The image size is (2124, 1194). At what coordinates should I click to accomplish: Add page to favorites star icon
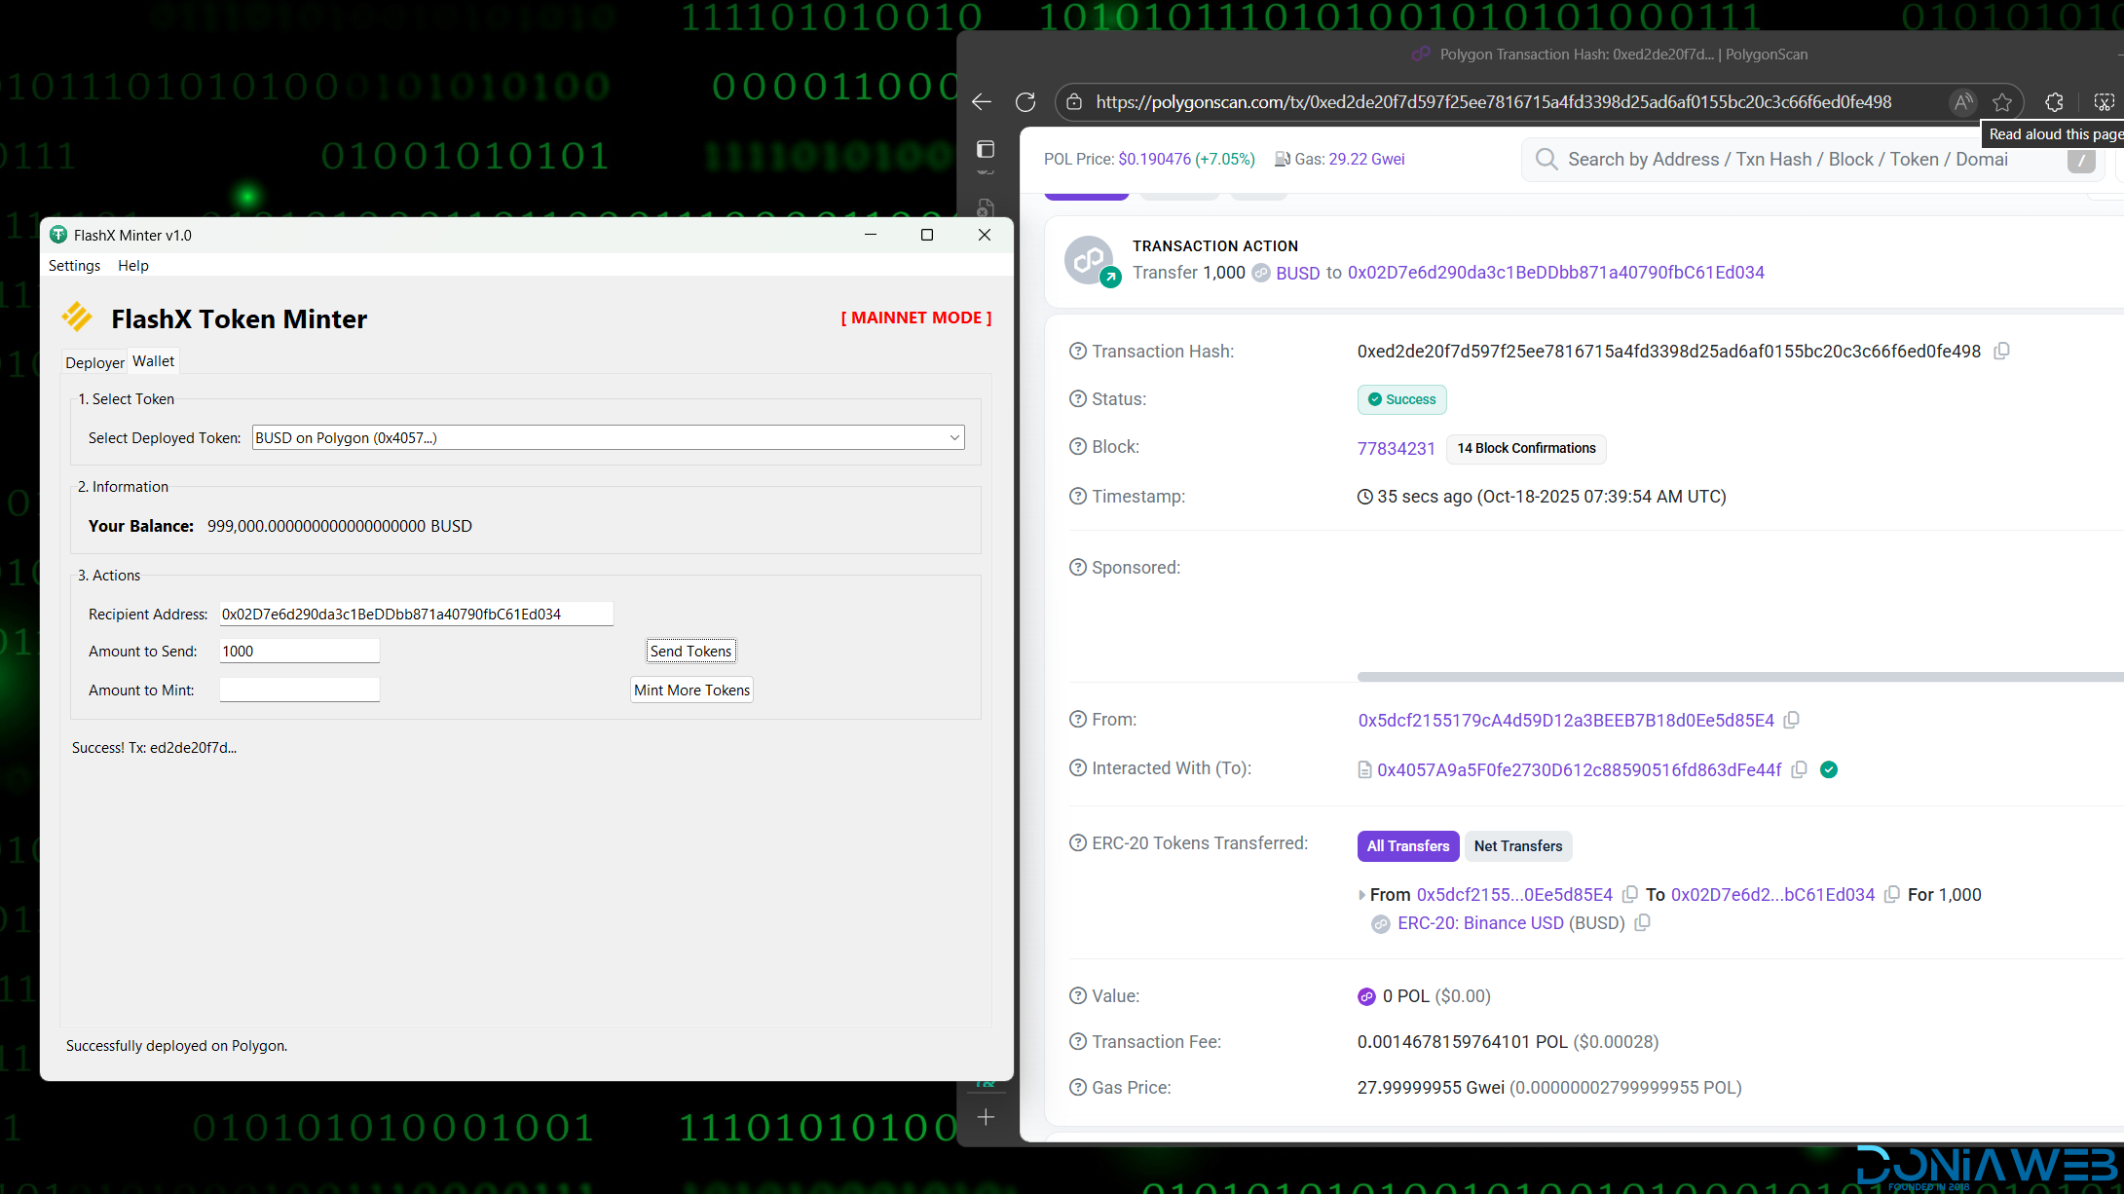2002,102
